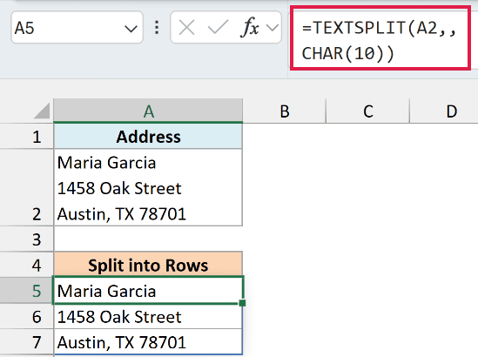Open the three-dot formula bar handle
This screenshot has width=478, height=357.
click(157, 28)
